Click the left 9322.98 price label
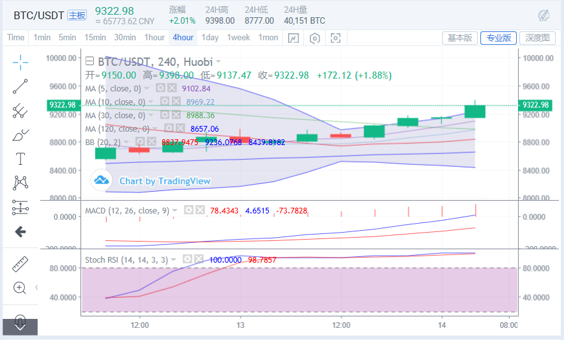Screen dimensions: 564x340 click(x=63, y=105)
